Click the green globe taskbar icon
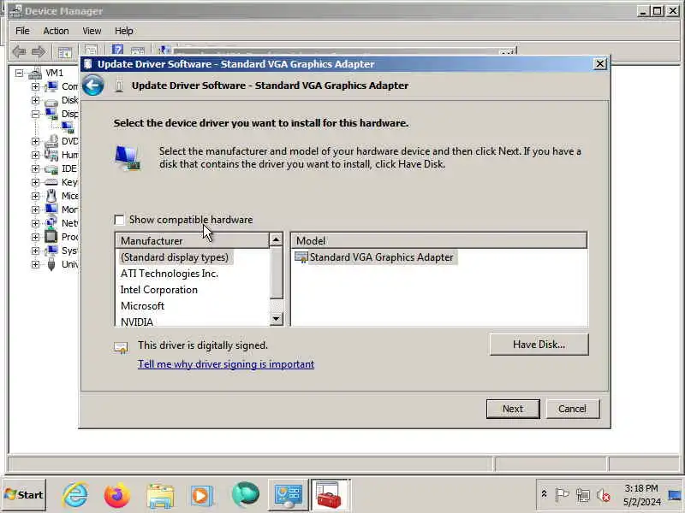Screen dimensions: 685x513 (246, 495)
